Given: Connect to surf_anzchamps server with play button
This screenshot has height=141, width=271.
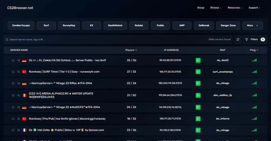Looking at the screenshot, I should (x=198, y=72).
